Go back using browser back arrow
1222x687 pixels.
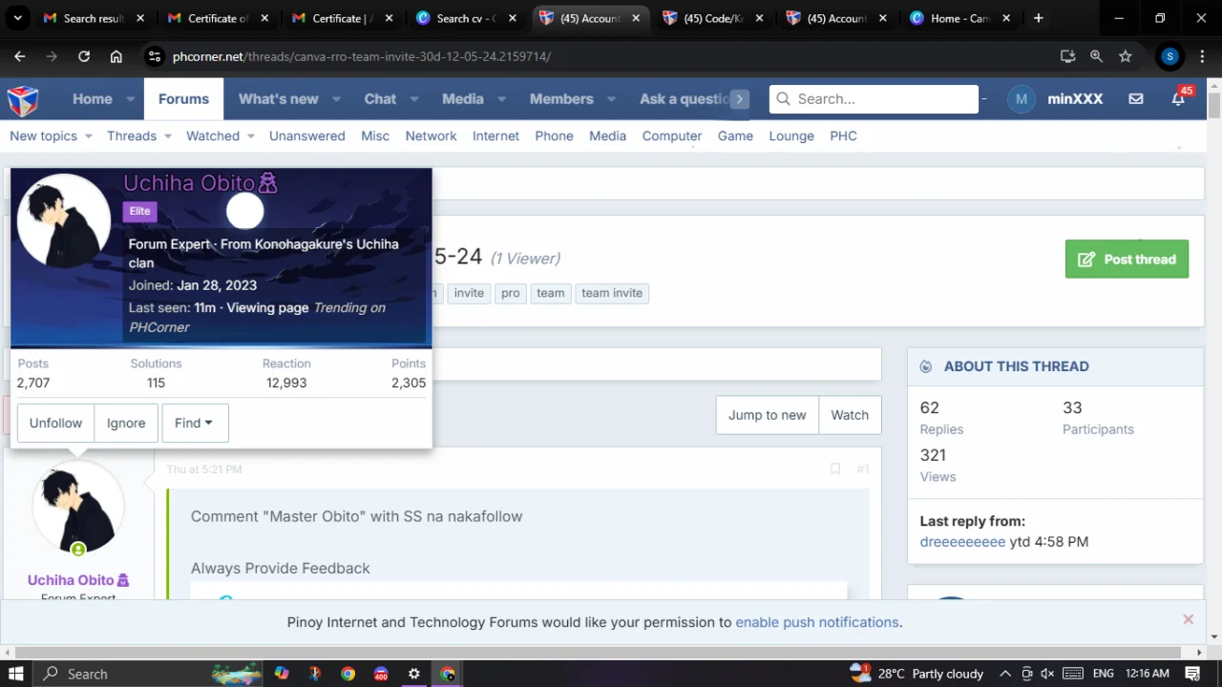click(x=20, y=56)
